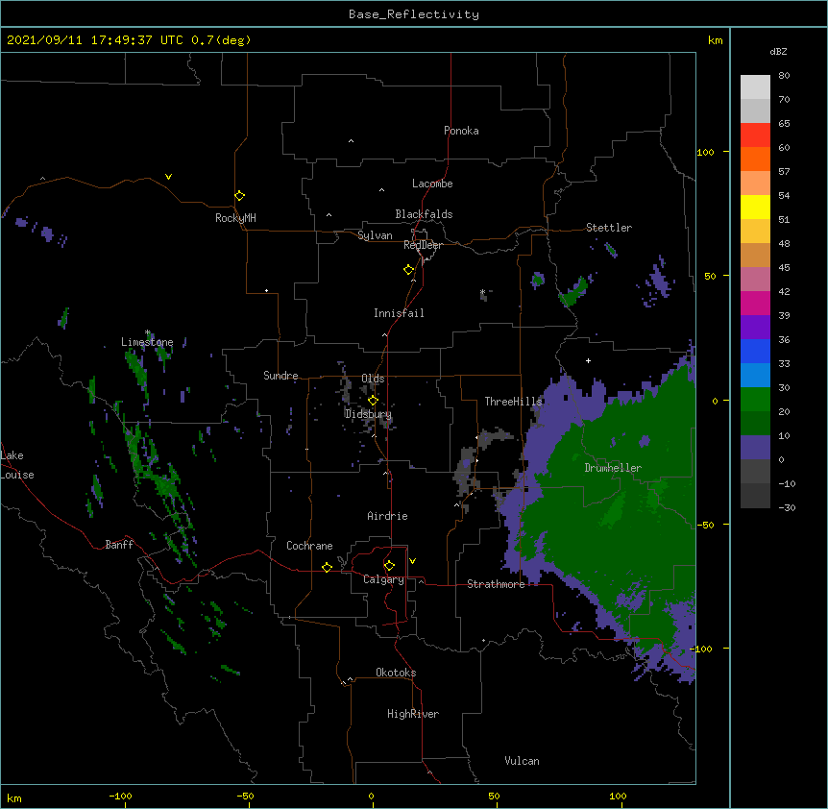This screenshot has height=809, width=828.
Task: Select the Sundre town label
Action: coord(280,376)
